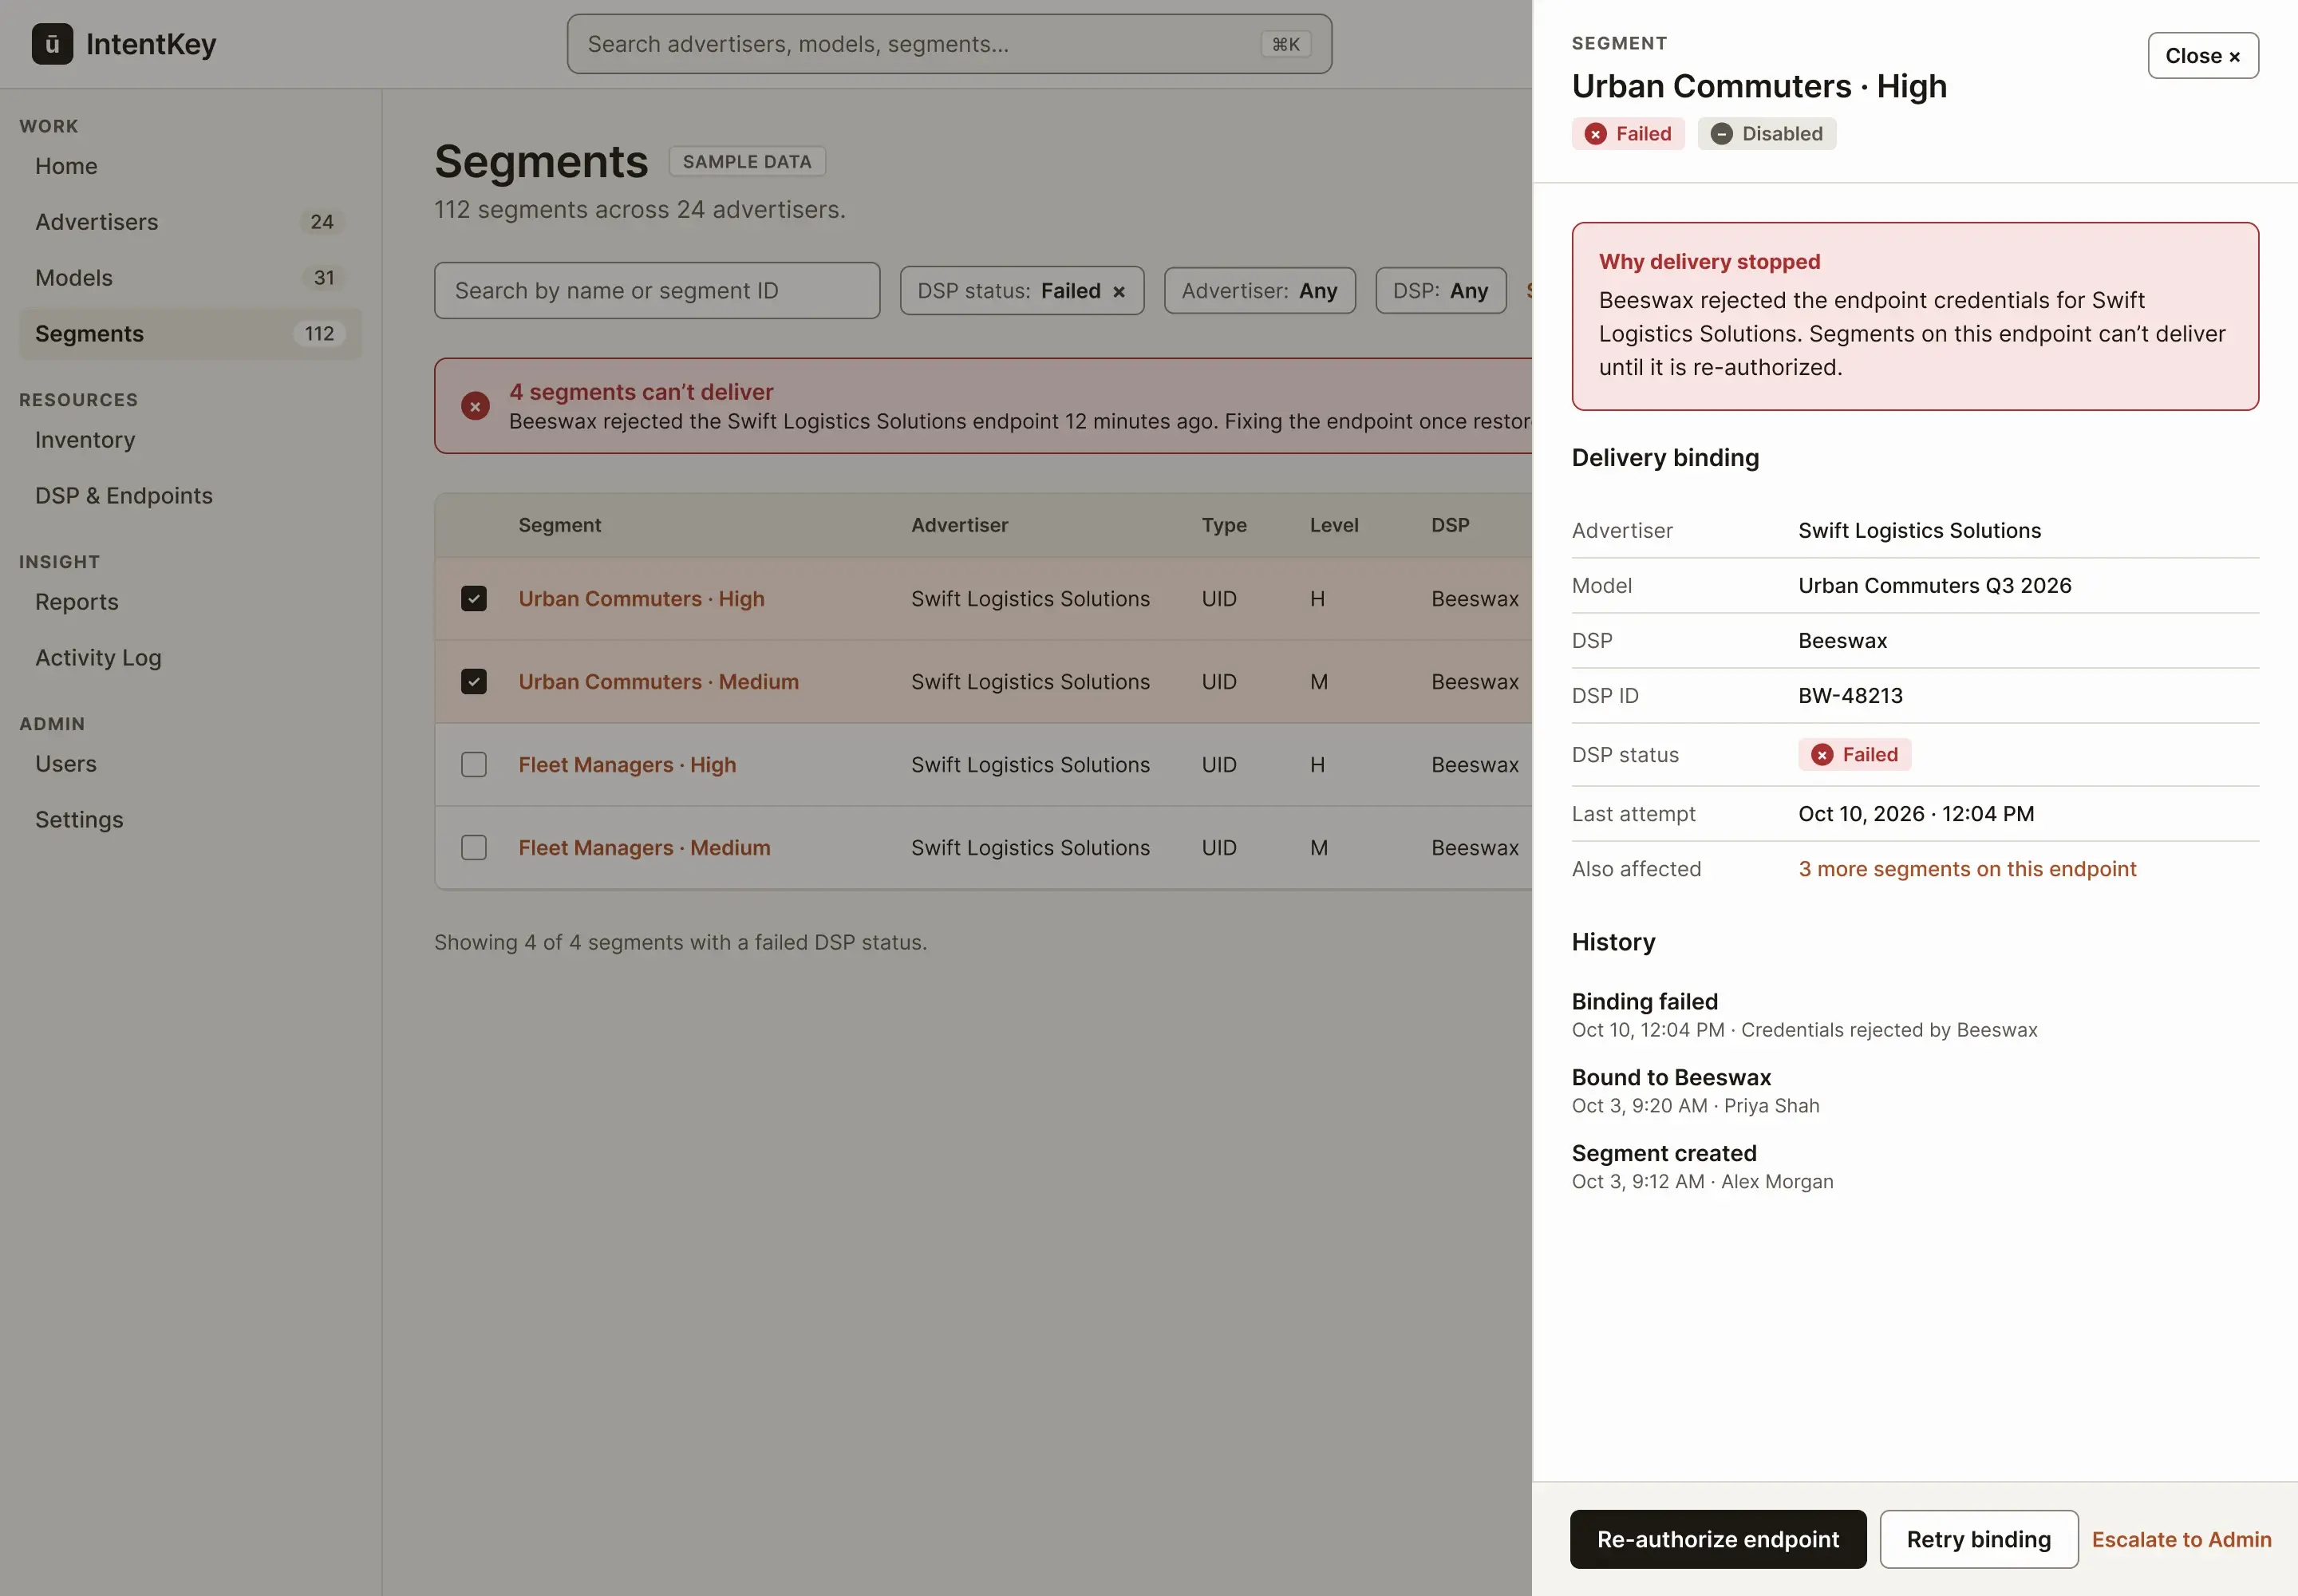Uncheck the Urban Commuters · High row checkbox
Image resolution: width=2298 pixels, height=1596 pixels.
(474, 599)
